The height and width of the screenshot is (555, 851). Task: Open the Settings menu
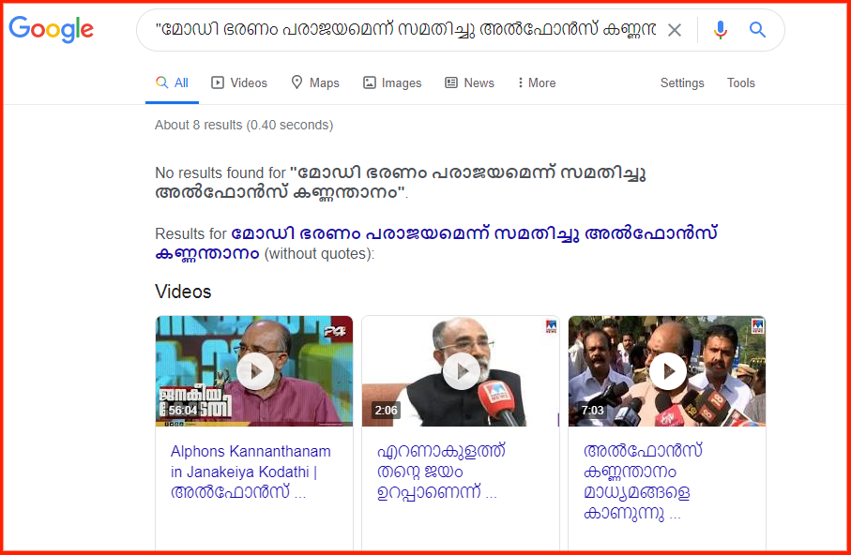(682, 83)
